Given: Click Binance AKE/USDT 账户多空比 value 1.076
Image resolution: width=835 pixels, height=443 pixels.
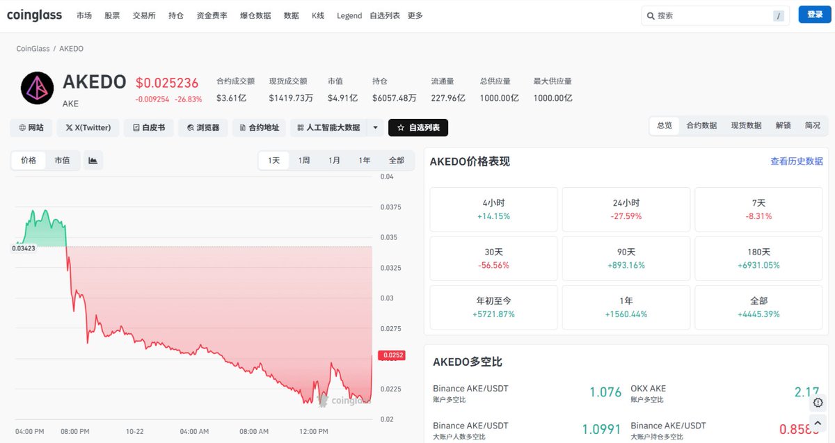Looking at the screenshot, I should pos(605,392).
